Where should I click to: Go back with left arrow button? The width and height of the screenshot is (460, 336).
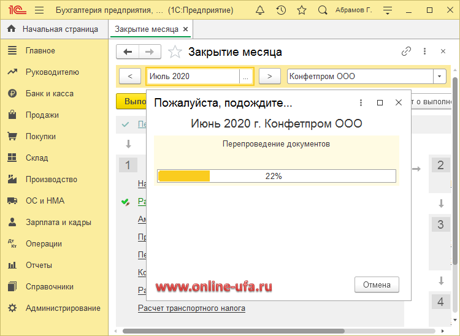point(128,52)
